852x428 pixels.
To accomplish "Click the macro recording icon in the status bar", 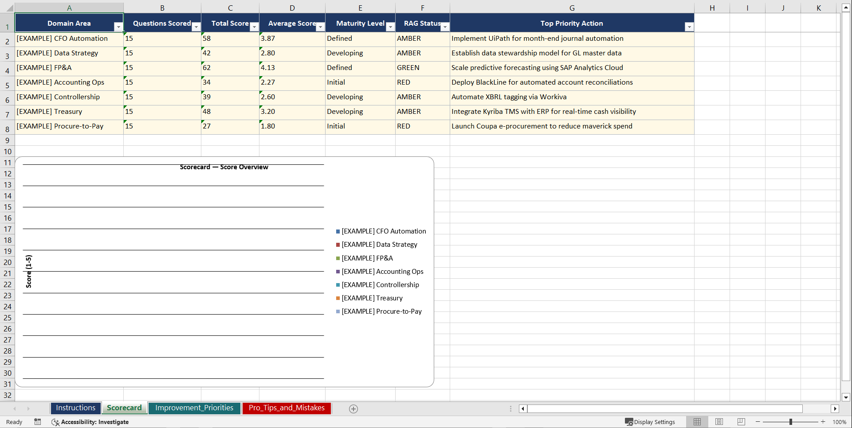I will [38, 422].
